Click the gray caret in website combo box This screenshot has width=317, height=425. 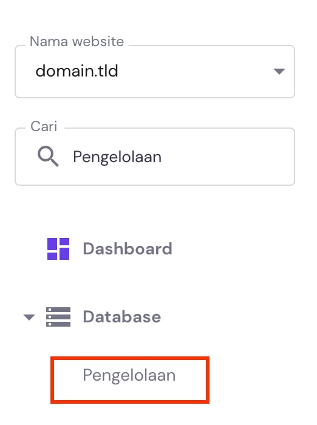coord(279,71)
